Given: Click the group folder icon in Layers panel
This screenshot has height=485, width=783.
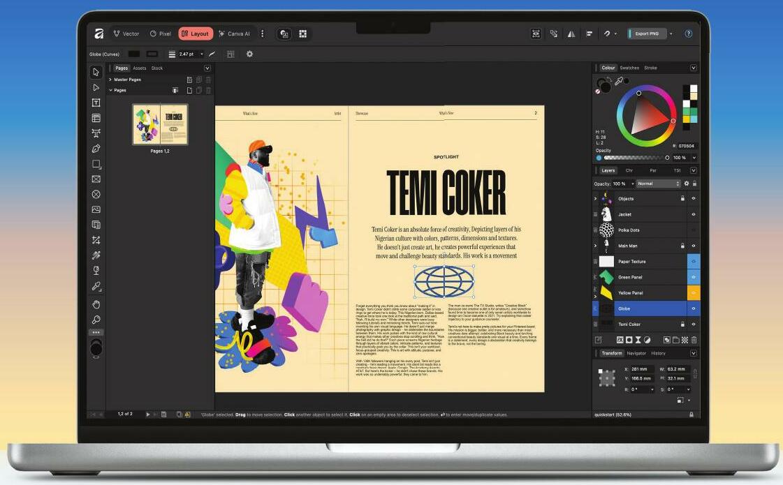Looking at the screenshot, I should (675, 340).
